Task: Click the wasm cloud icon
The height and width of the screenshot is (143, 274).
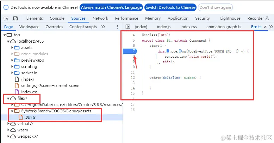Action: [13, 130]
